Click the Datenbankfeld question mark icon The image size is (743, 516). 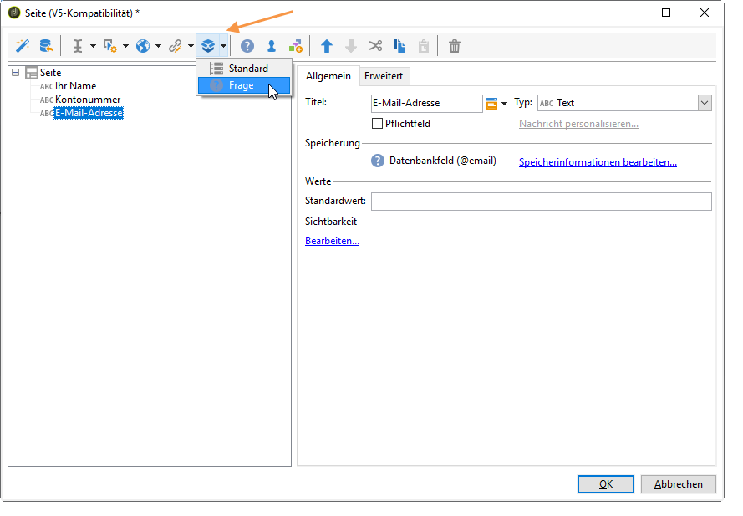coord(377,161)
